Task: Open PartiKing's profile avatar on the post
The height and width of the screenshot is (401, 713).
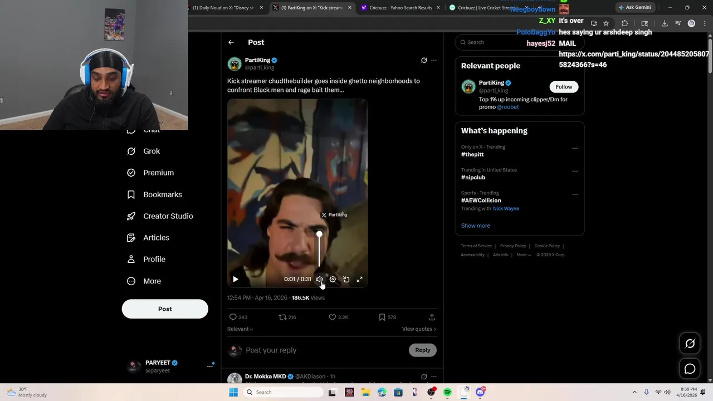Action: tap(235, 63)
